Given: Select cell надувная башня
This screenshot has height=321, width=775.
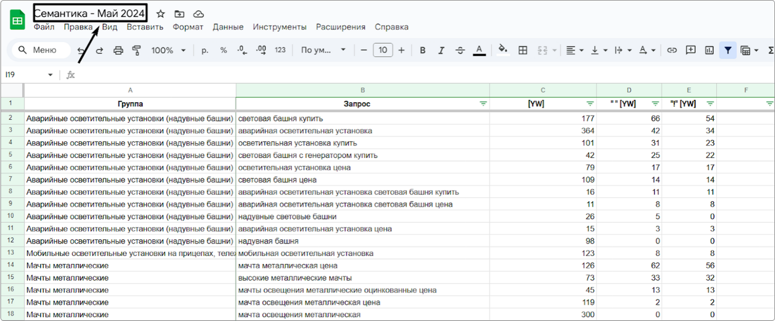Looking at the screenshot, I should [363, 241].
